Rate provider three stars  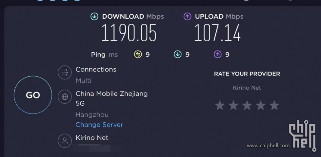click(247, 105)
